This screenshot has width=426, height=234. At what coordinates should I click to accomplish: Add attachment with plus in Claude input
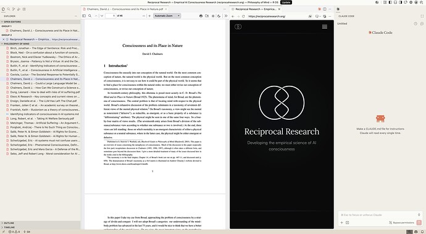(341, 223)
